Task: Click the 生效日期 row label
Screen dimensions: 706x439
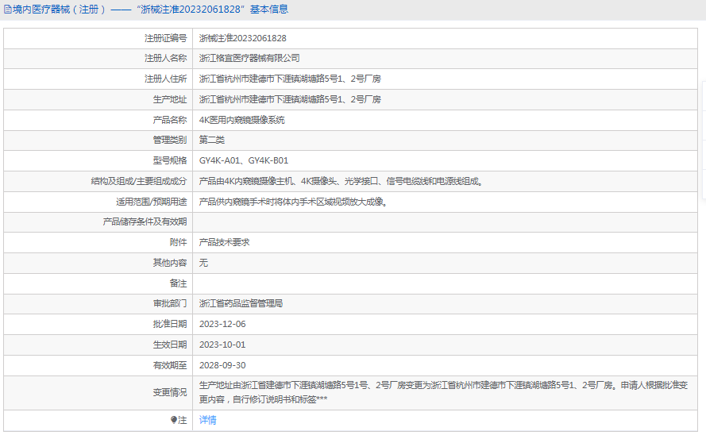Action: (170, 345)
